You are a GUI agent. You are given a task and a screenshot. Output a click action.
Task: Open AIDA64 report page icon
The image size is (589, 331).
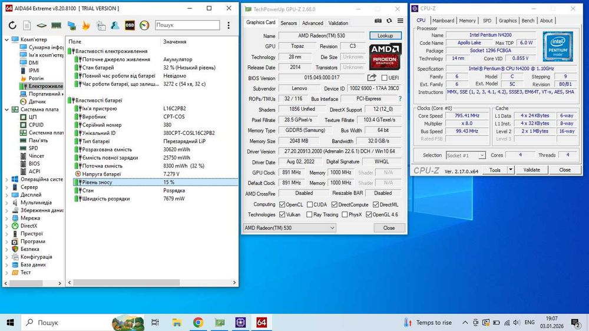click(27, 25)
